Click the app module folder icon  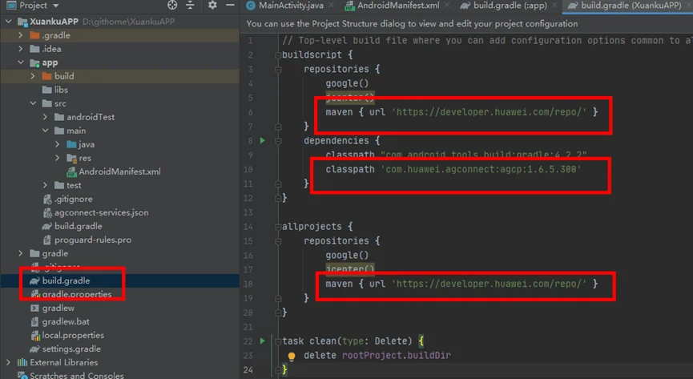(34, 62)
